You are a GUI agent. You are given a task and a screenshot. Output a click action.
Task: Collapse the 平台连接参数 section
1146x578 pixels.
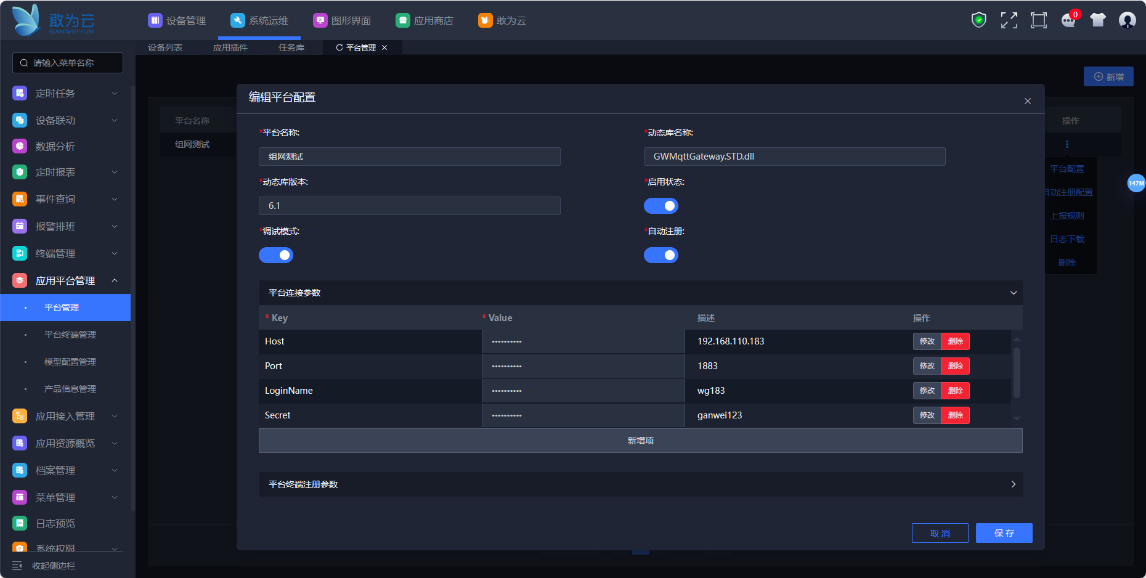(x=1013, y=293)
